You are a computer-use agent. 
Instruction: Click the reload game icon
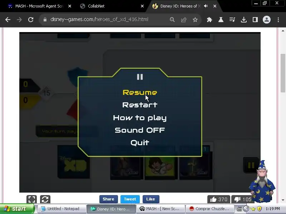click(45, 199)
